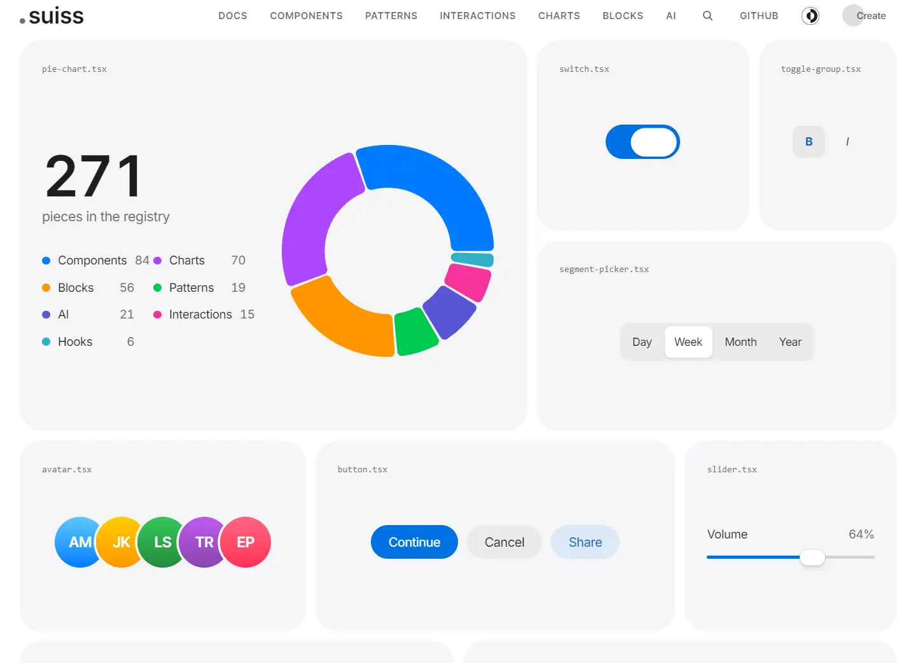The height and width of the screenshot is (663, 918).
Task: Click the "64%" volume value
Action: pos(861,535)
